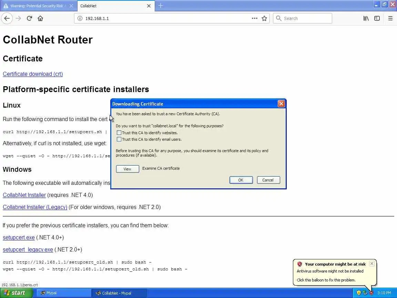The width and height of the screenshot is (397, 298).
Task: Show site information icon in address bar
Action: point(80,18)
